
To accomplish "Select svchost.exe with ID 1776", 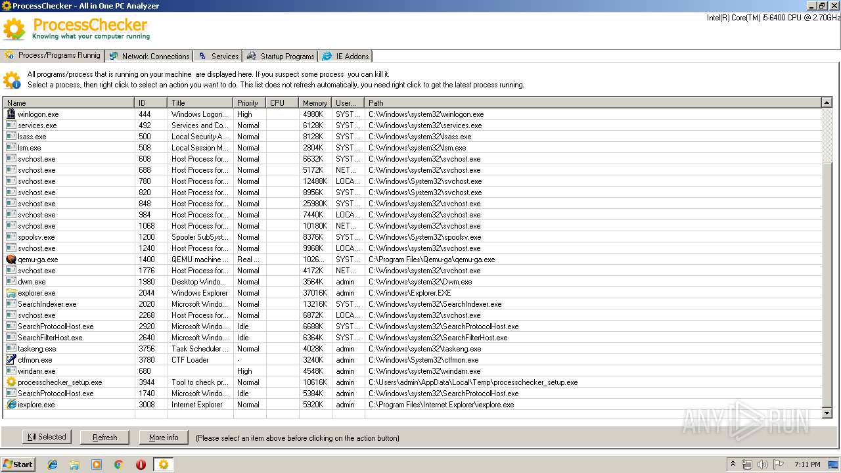I will (x=412, y=271).
